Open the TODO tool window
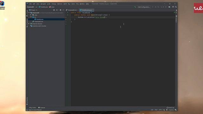Image resolution: width=203 pixels, height=114 pixels. [33, 108]
